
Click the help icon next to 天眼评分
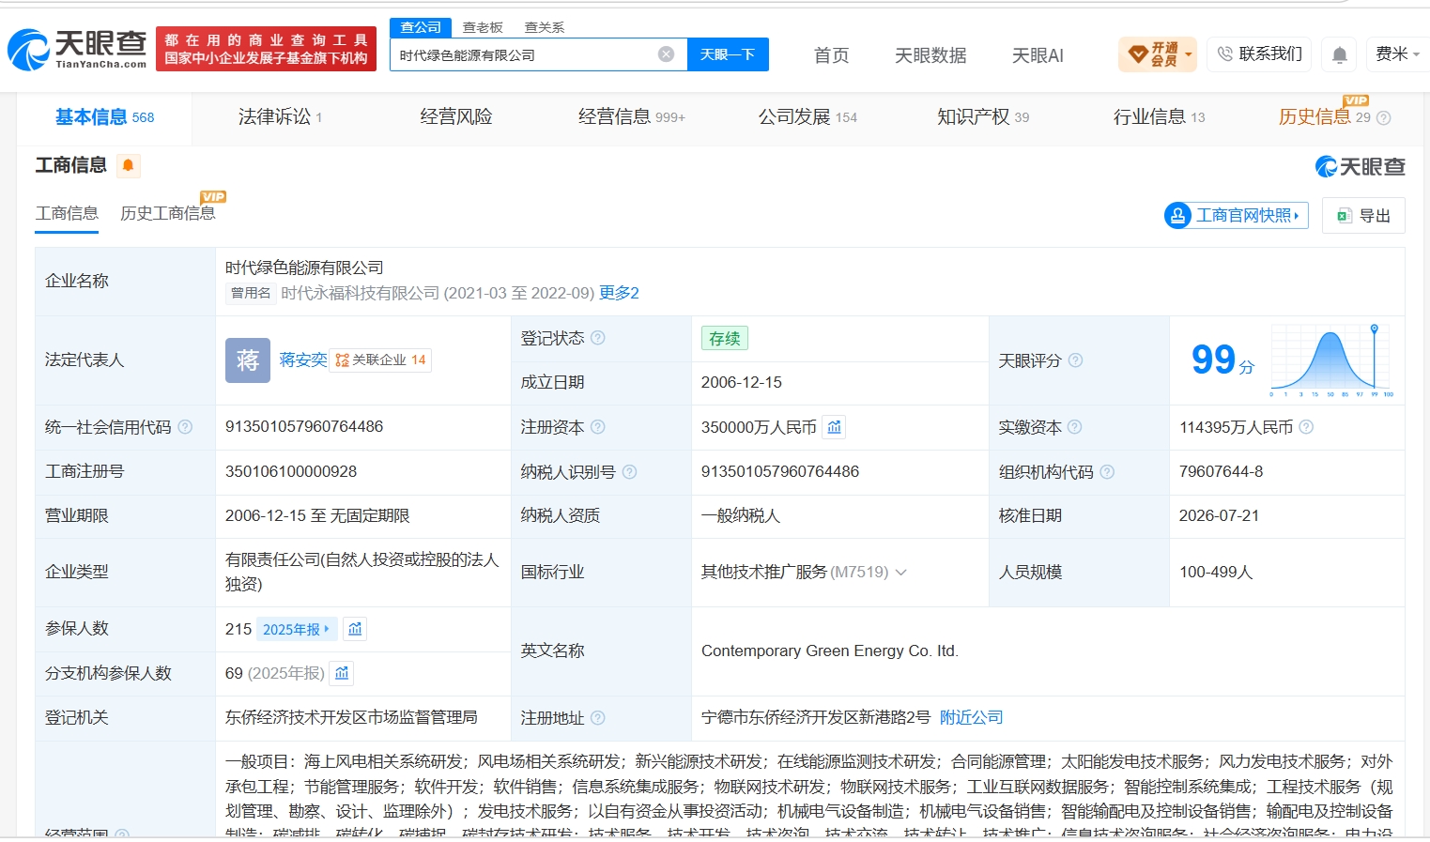click(x=1076, y=360)
